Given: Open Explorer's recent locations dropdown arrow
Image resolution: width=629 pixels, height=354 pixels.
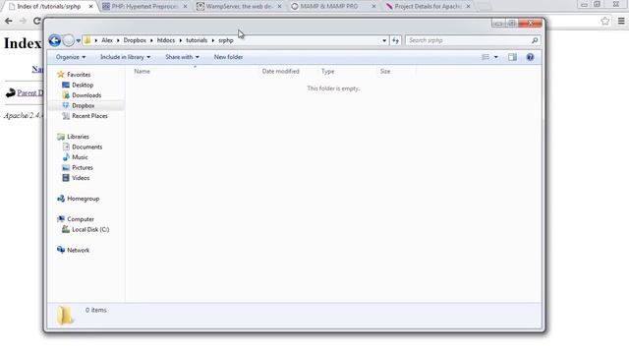Looking at the screenshot, I should pyautogui.click(x=78, y=40).
